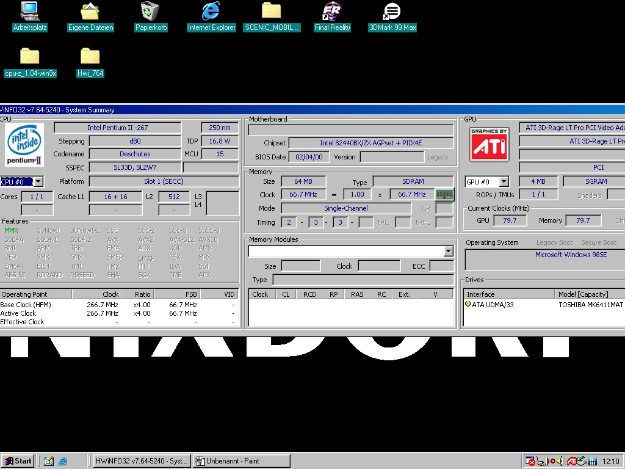Click the Slot 1 (SECC) platform field
Screen dimensions: 625x469
pos(164,181)
